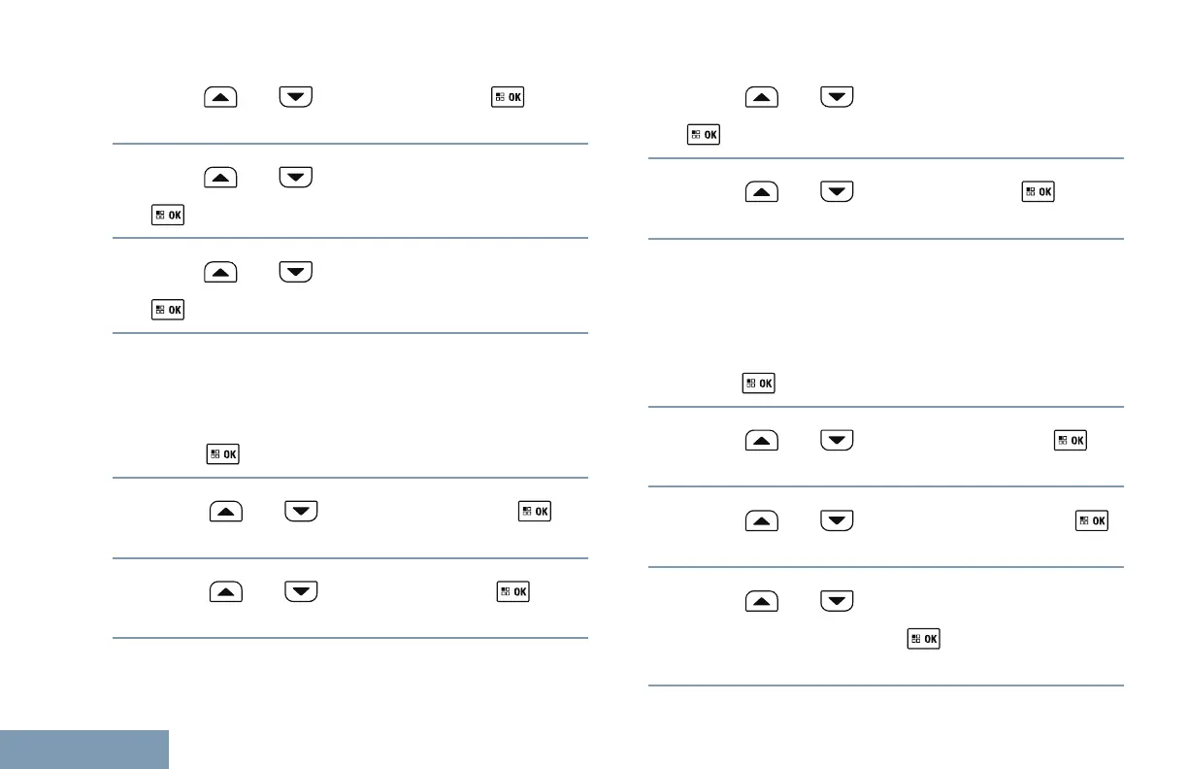Click the standalone OK button in the left column
The image size is (1188, 769).
point(223,453)
